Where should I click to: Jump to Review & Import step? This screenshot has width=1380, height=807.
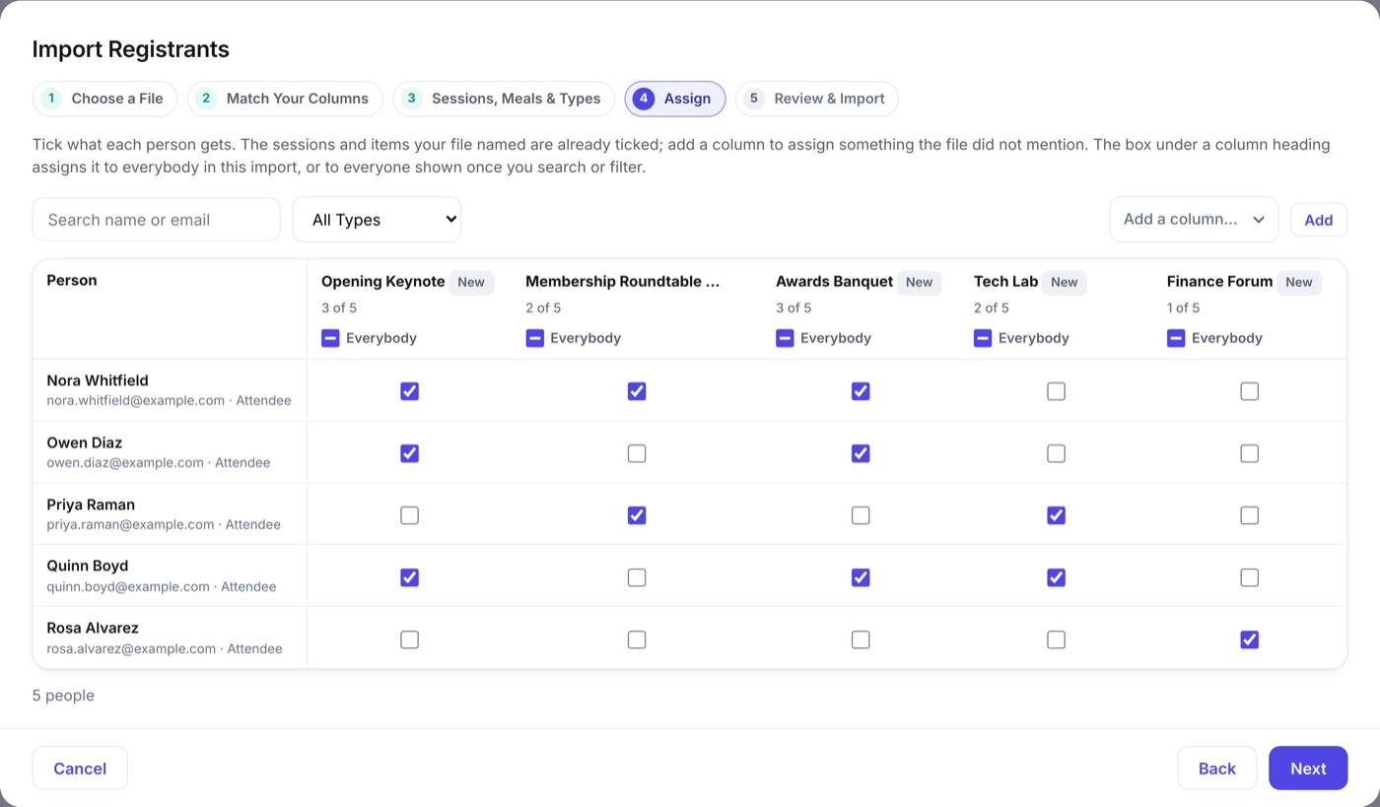pos(817,99)
